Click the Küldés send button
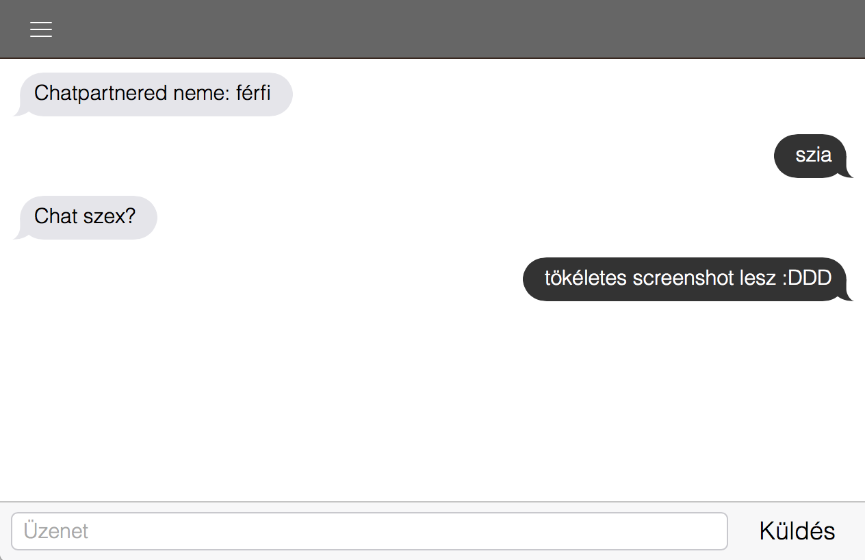The width and height of the screenshot is (865, 560). [x=797, y=531]
